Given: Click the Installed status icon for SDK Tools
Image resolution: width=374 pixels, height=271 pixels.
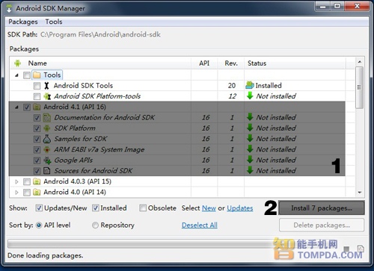Looking at the screenshot, I should [x=250, y=85].
